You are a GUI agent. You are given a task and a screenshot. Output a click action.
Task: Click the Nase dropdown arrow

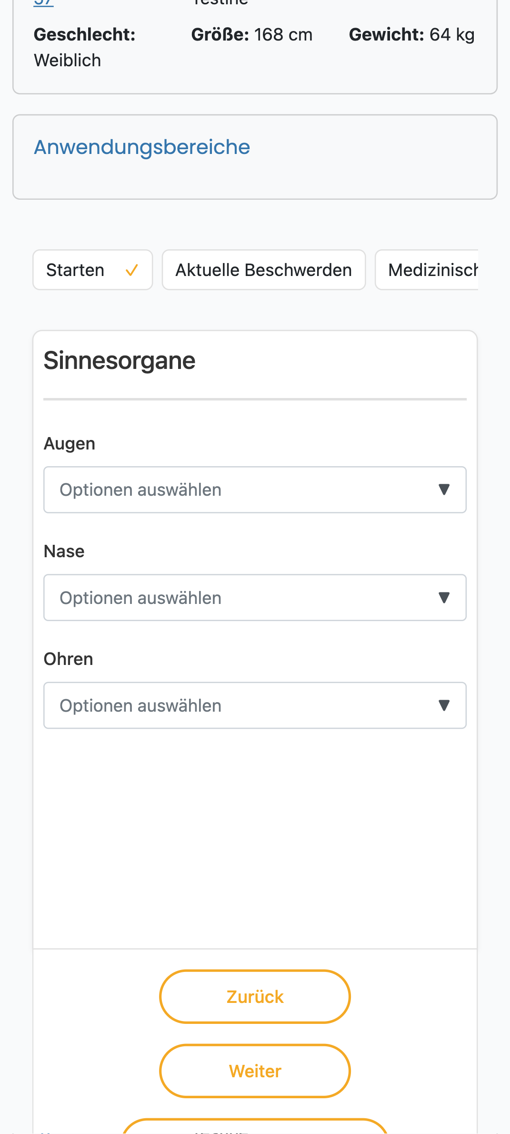click(x=444, y=598)
